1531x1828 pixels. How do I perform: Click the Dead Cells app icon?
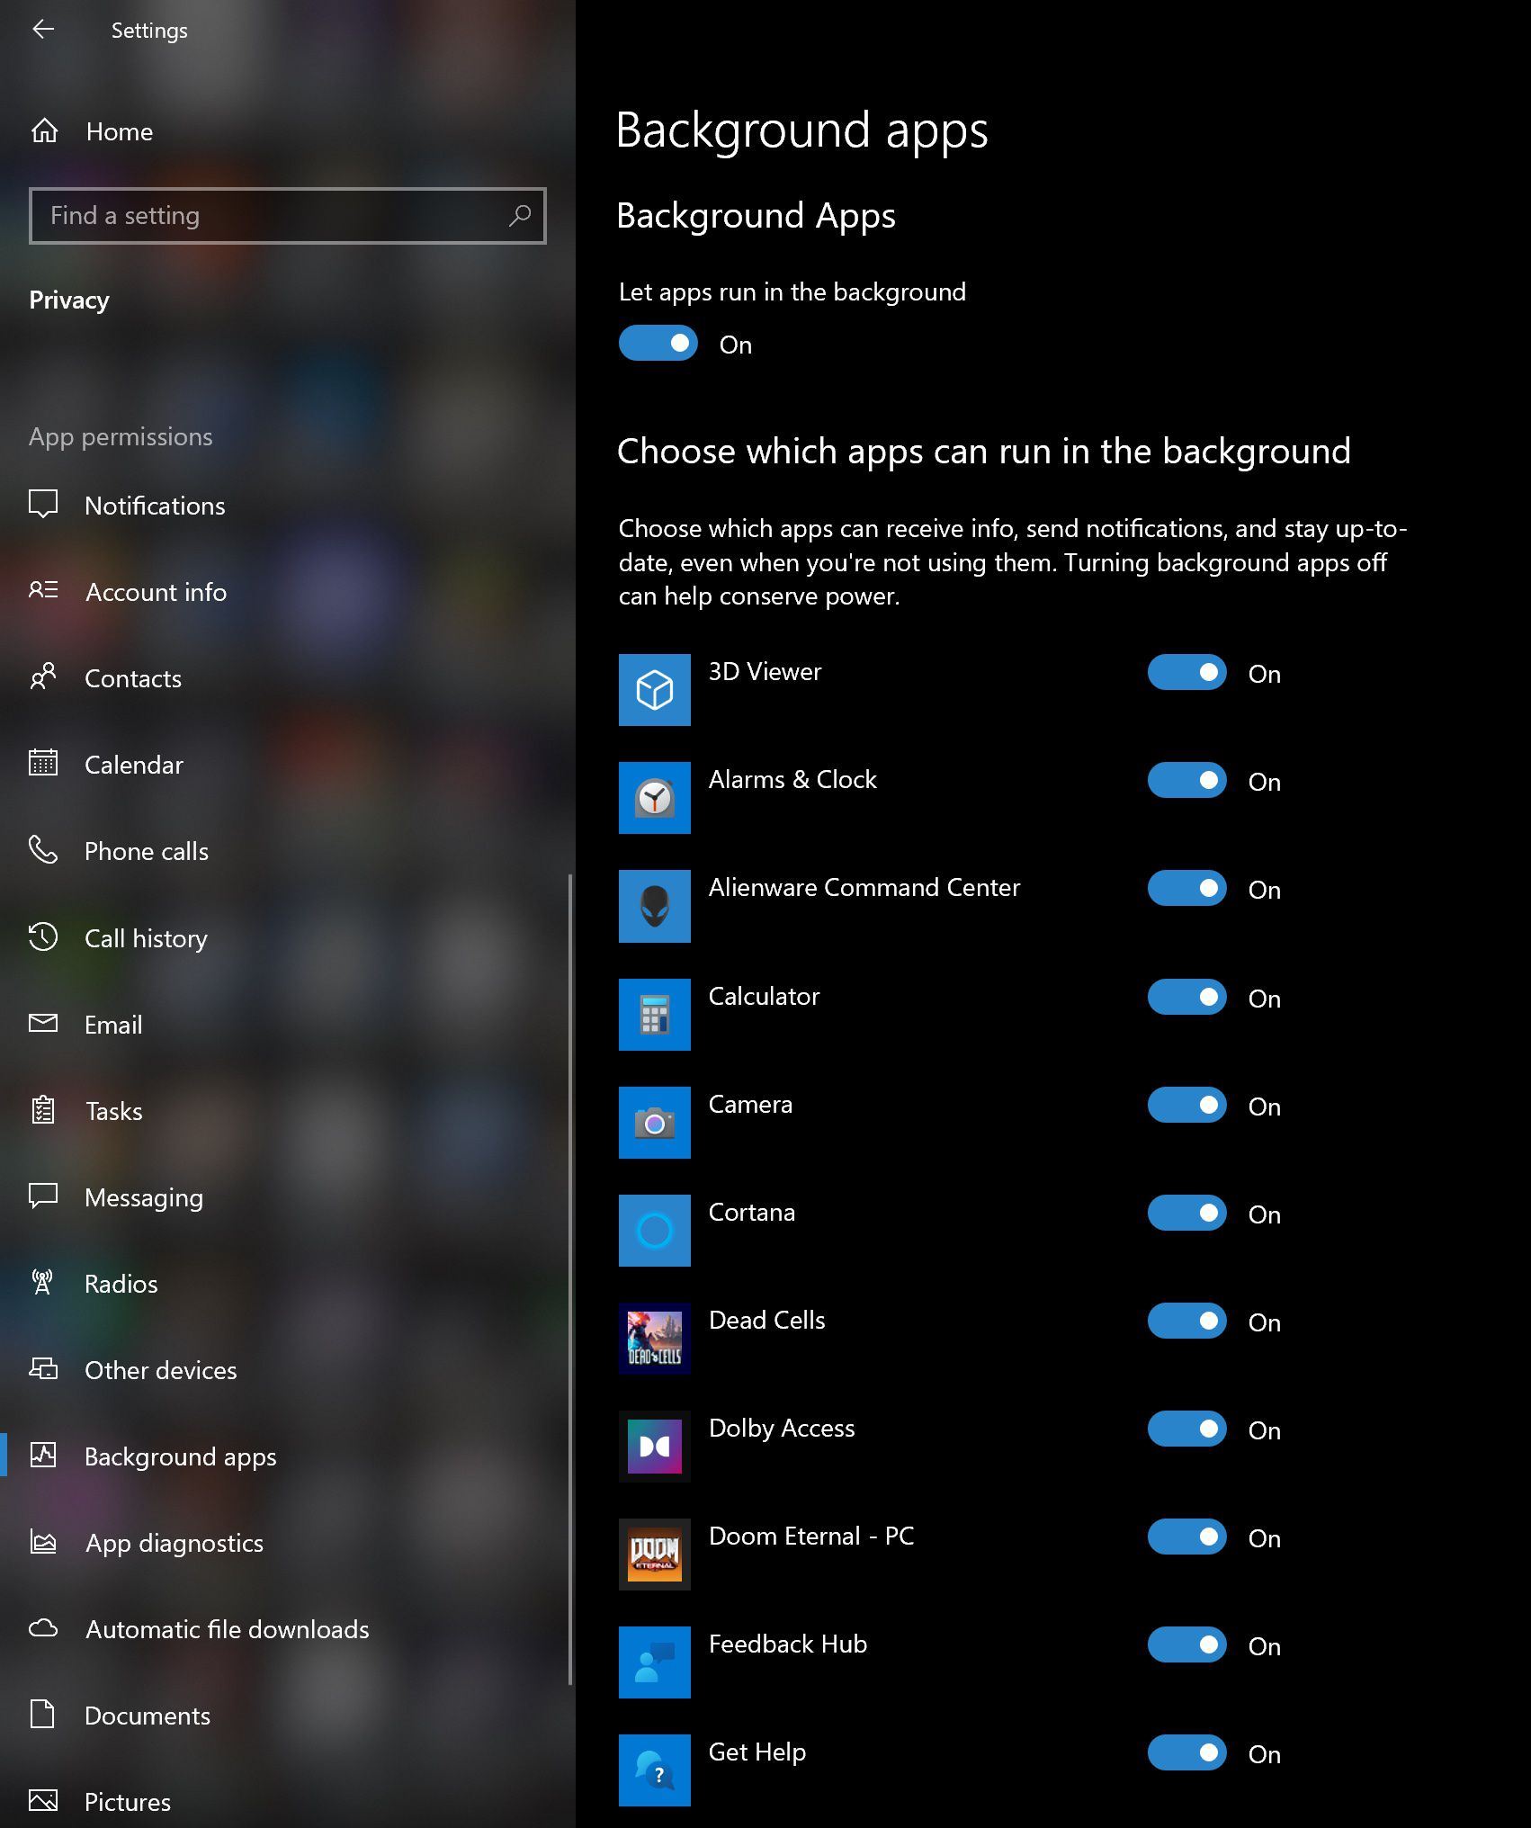pyautogui.click(x=654, y=1338)
